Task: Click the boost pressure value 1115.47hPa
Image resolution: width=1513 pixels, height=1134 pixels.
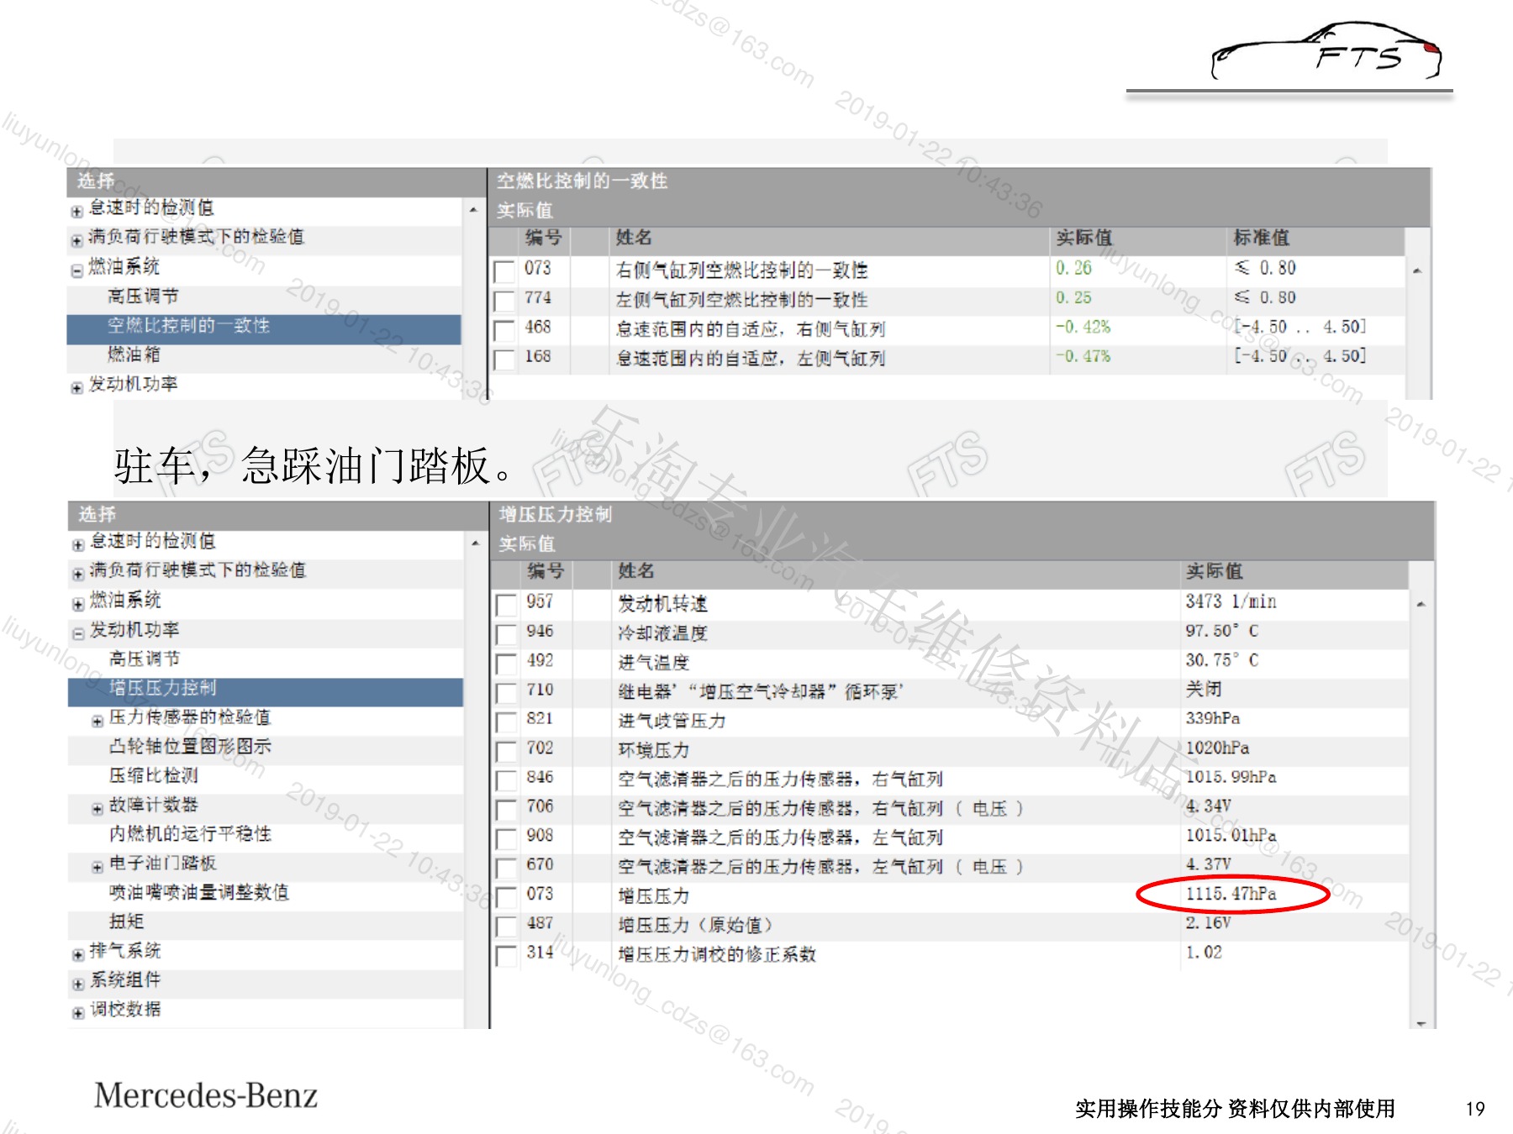Action: pyautogui.click(x=1231, y=894)
